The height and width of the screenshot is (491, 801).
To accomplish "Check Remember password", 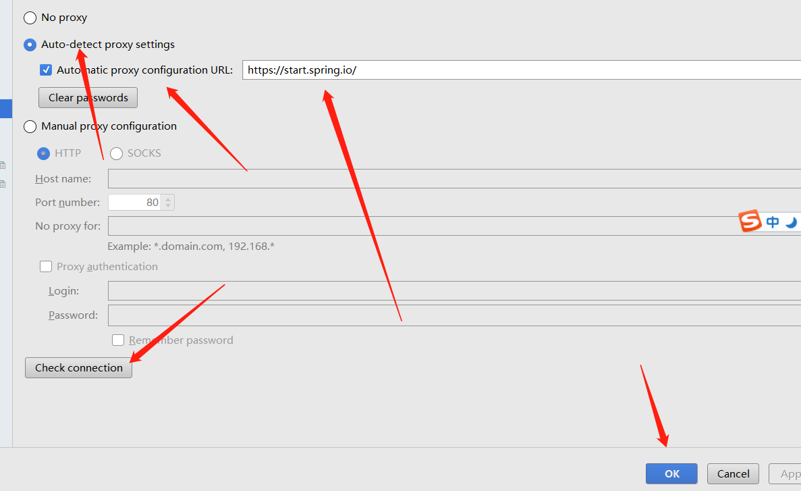I will (118, 340).
